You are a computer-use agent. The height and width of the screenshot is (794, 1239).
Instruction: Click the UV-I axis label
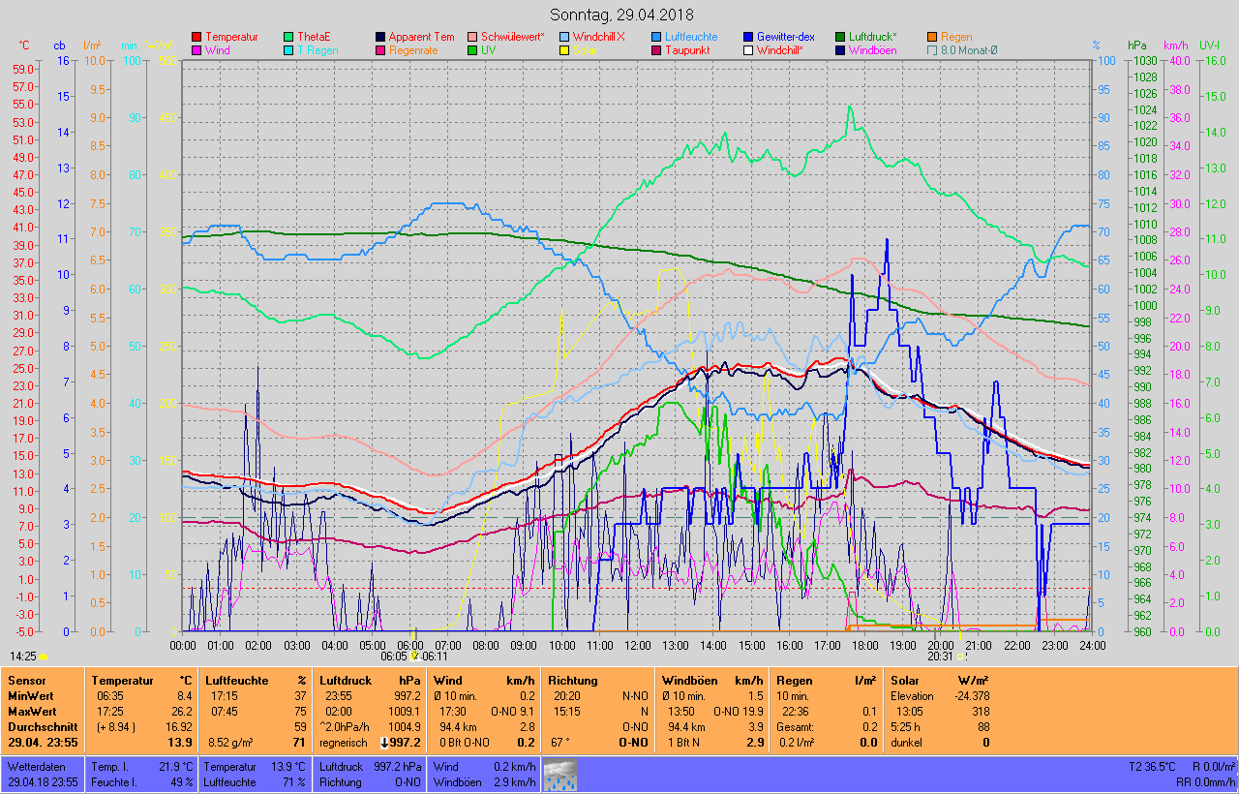tap(1209, 46)
